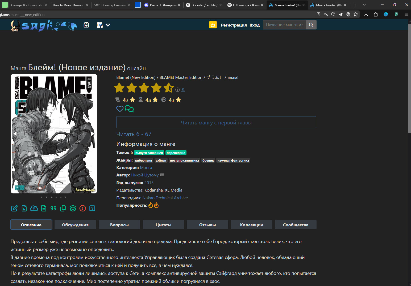The height and width of the screenshot is (286, 411).
Task: Click the question mark help icon
Action: click(x=92, y=209)
